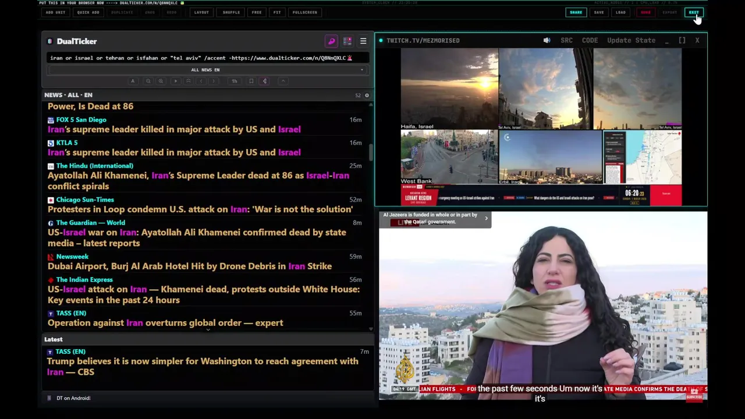Click the previous left arrow icon

point(201,81)
